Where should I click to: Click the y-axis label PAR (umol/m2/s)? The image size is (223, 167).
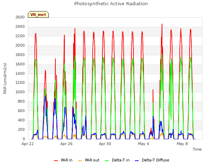(5, 78)
